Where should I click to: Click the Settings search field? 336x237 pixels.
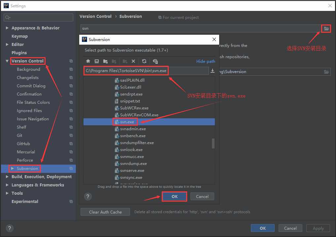point(39,18)
